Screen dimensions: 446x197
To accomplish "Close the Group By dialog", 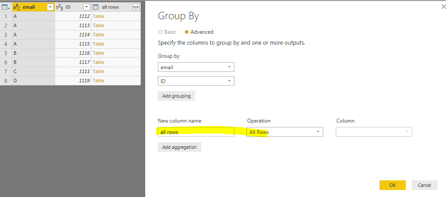I will pyautogui.click(x=443, y=7).
